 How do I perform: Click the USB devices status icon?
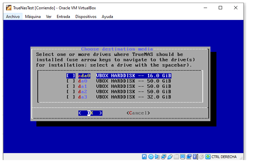[x=170, y=157]
